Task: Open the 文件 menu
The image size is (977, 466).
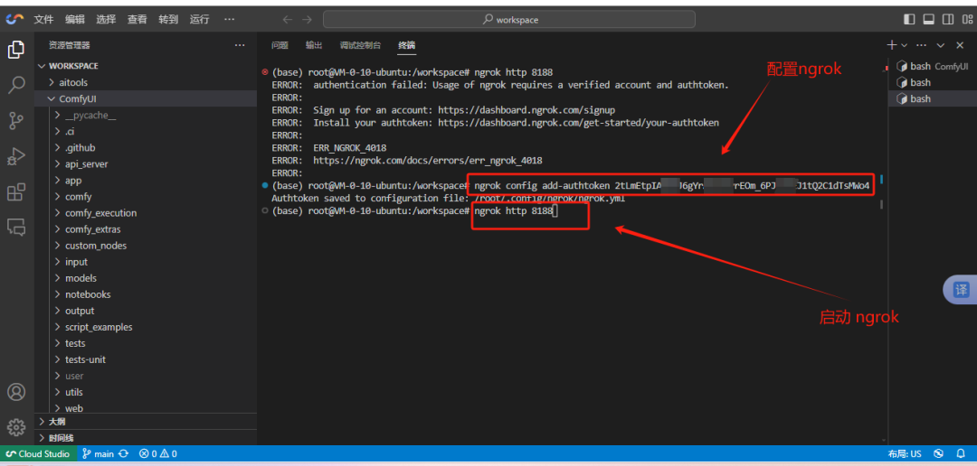Action: click(43, 19)
